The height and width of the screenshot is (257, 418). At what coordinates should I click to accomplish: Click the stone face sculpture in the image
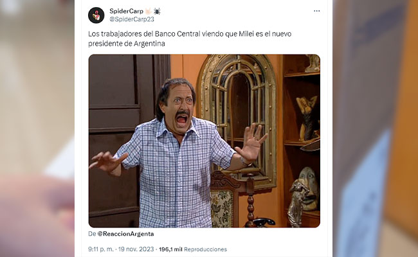(x=309, y=188)
